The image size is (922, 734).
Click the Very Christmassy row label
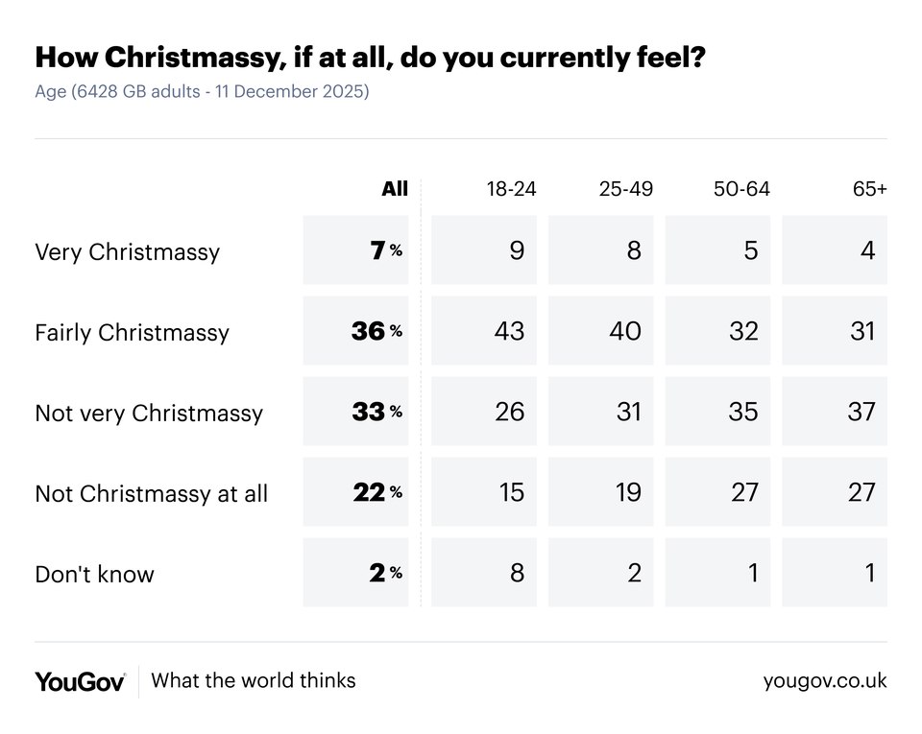(x=127, y=251)
